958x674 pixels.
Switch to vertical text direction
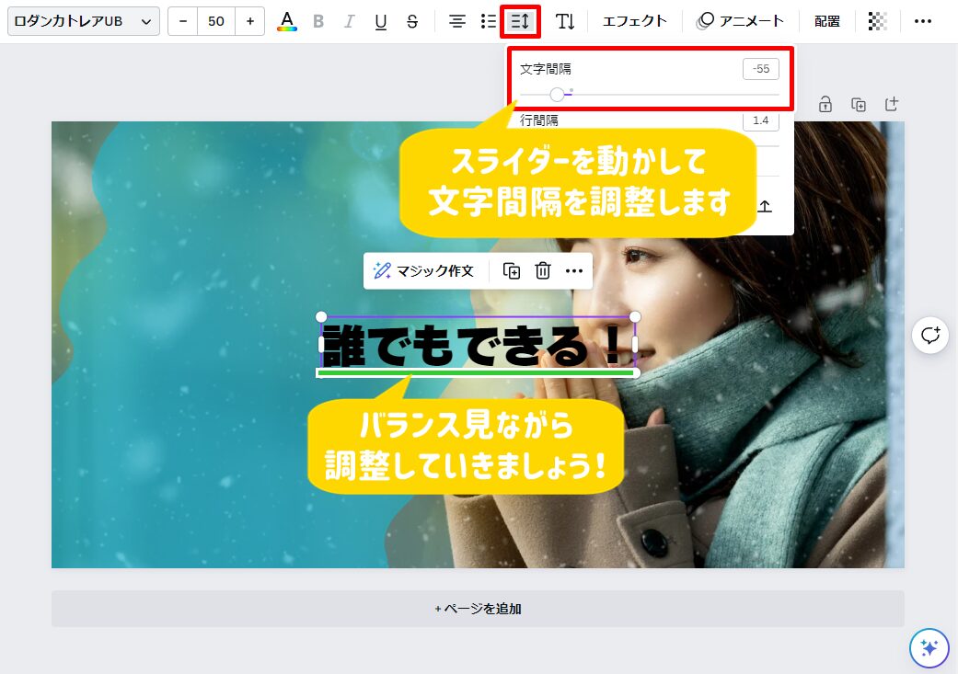pos(564,21)
